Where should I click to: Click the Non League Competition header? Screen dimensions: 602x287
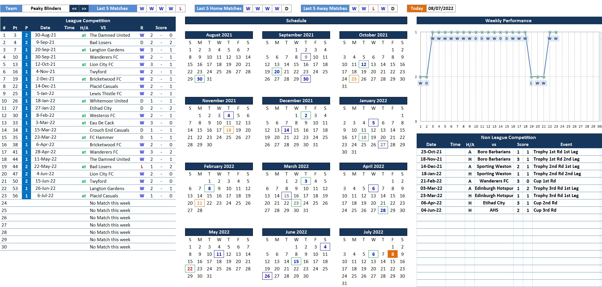point(508,137)
